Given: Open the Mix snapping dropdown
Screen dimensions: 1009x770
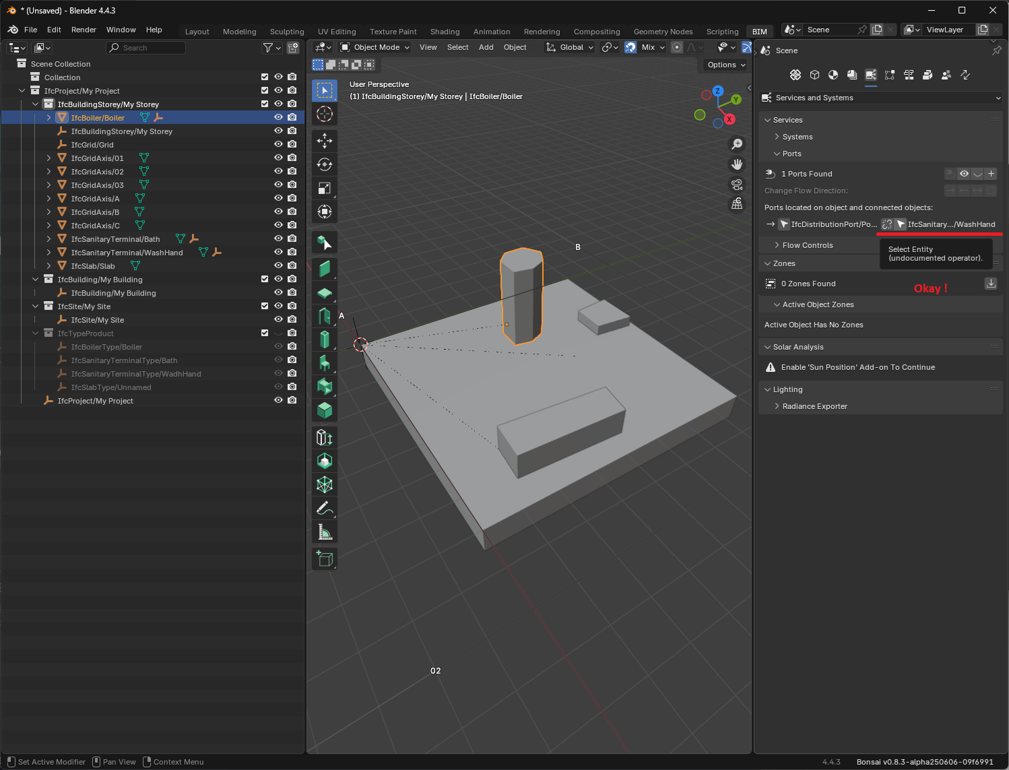Looking at the screenshot, I should click(x=653, y=47).
